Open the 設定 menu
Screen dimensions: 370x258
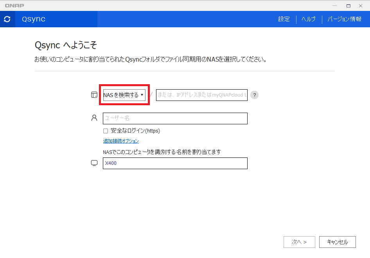click(x=284, y=19)
